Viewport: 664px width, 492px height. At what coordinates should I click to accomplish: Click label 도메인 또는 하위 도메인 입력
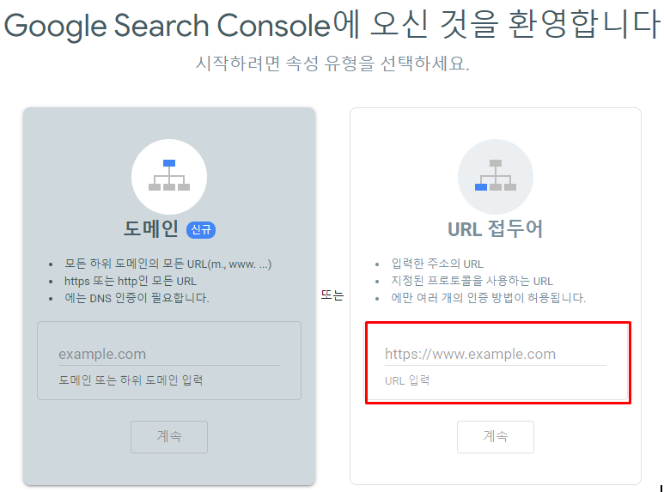pos(131,380)
